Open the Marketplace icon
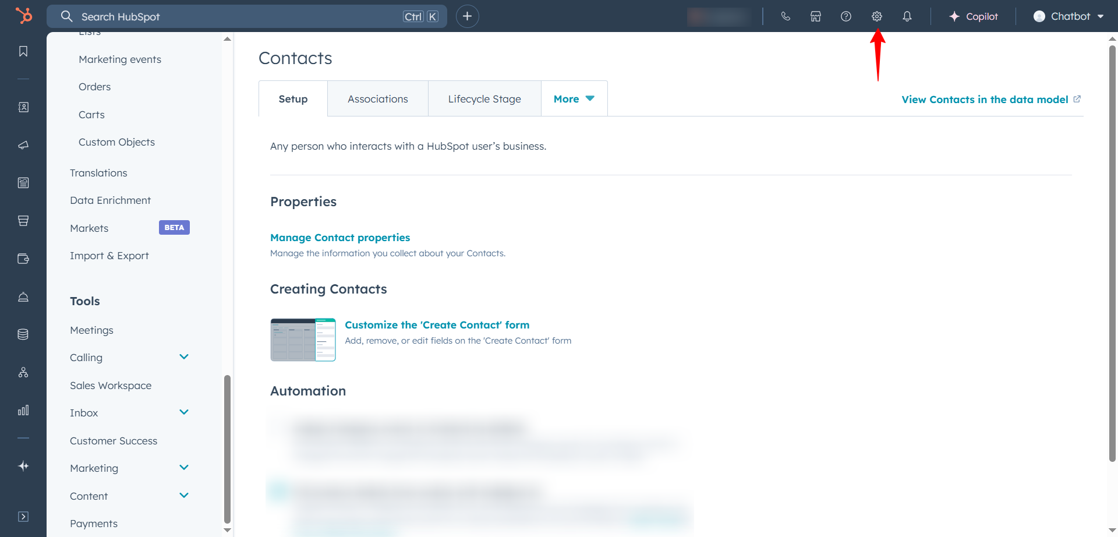The width and height of the screenshot is (1118, 537). coord(816,16)
